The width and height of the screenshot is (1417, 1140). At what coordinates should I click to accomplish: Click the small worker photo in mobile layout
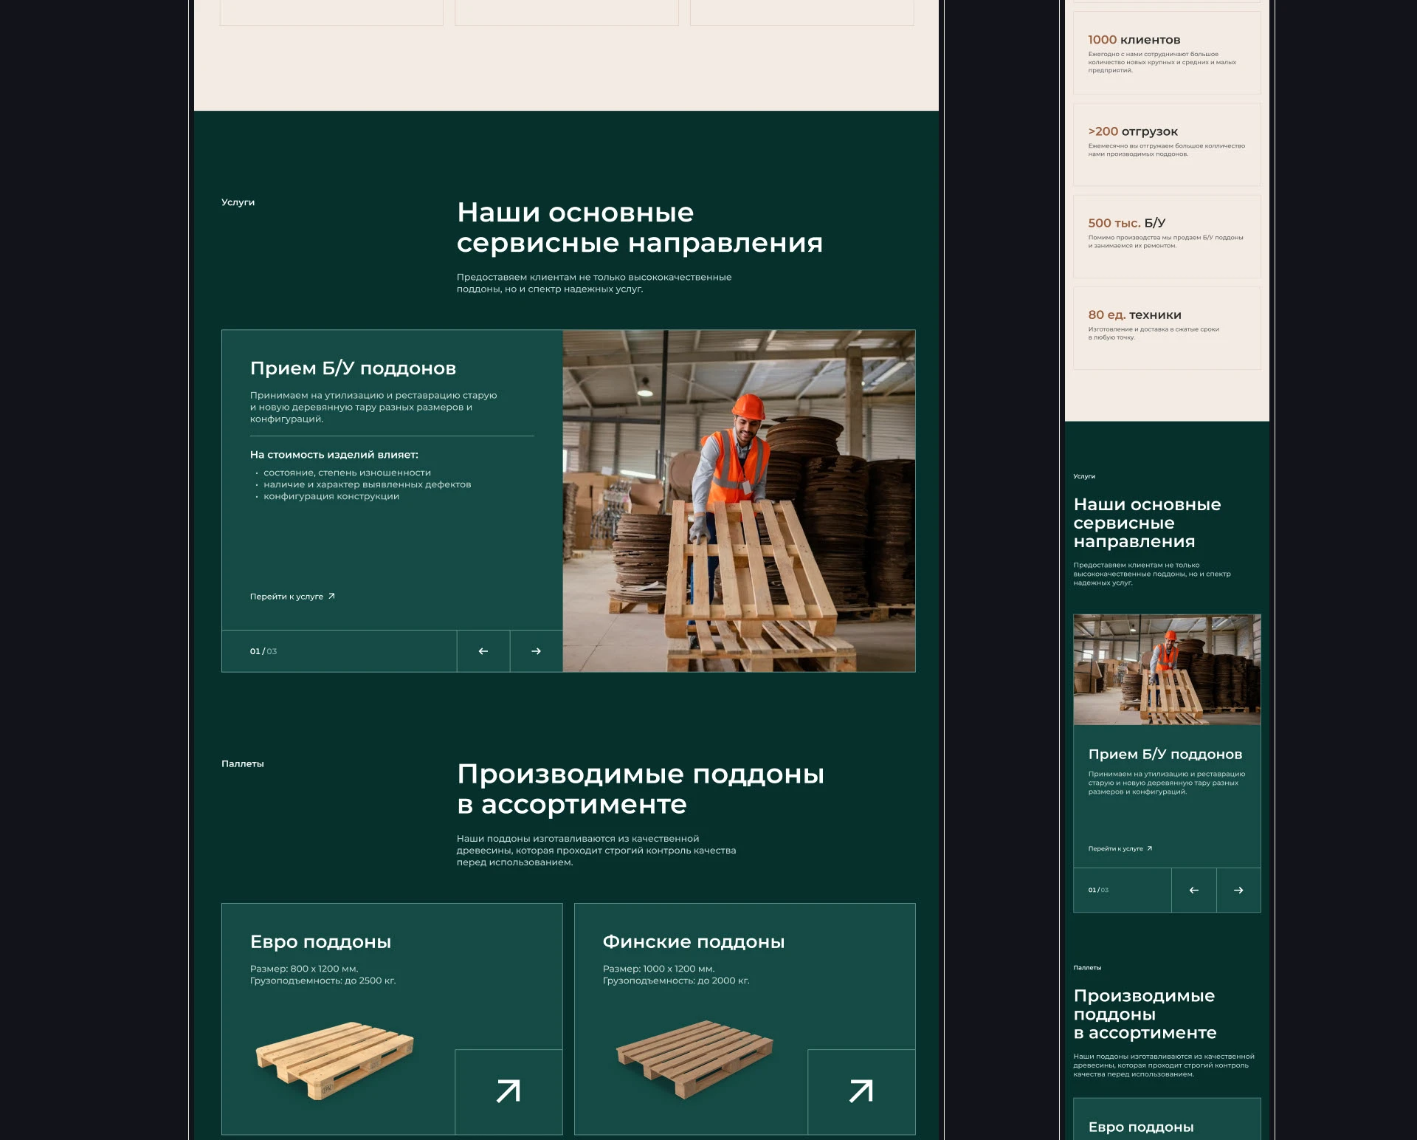(1167, 669)
